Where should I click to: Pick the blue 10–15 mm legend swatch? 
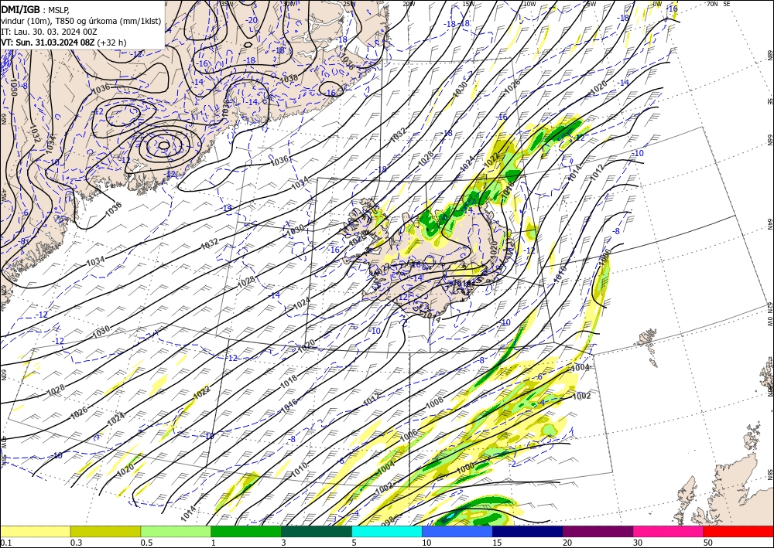(x=457, y=531)
